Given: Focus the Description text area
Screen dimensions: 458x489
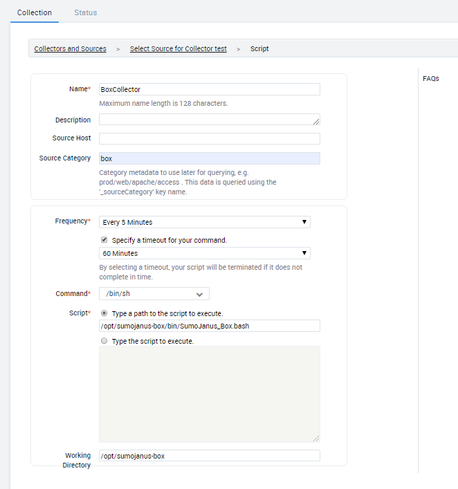Looking at the screenshot, I should 210,120.
